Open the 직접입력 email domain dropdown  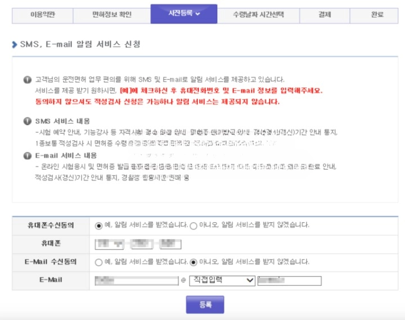[x=222, y=281]
